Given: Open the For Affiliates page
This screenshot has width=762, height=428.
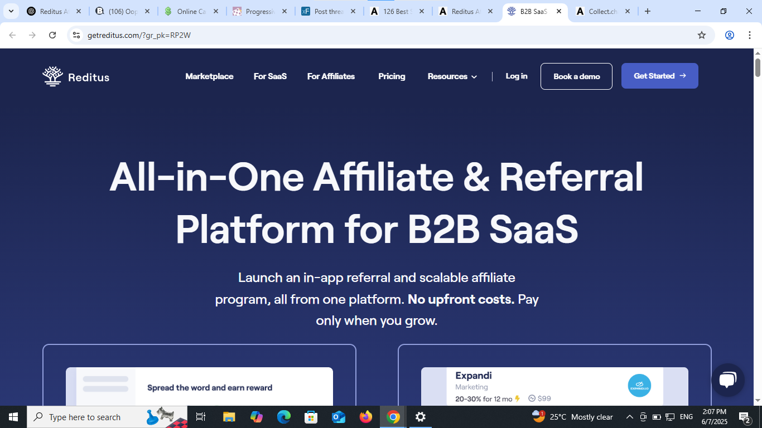Looking at the screenshot, I should coord(331,76).
